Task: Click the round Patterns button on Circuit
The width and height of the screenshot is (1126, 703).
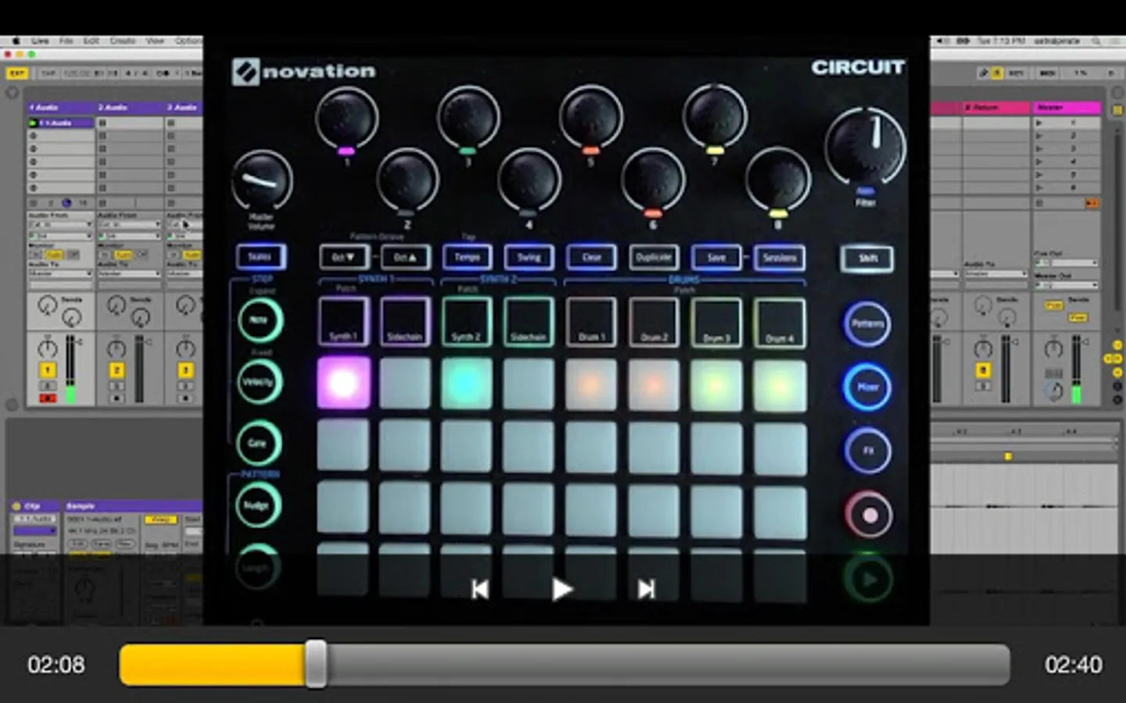Action: pos(867,323)
